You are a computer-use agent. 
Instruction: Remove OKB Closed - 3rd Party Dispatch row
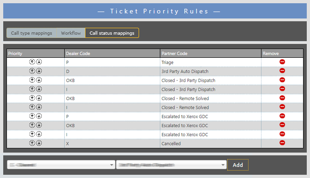pyautogui.click(x=282, y=80)
